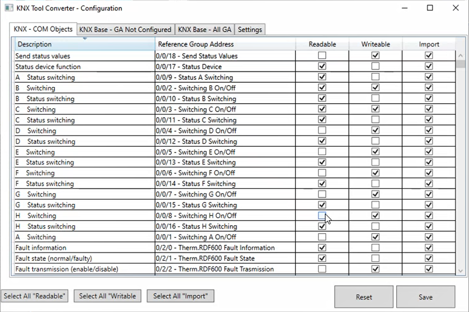
Task: Click the scrollbar down arrow in the table
Action: pyautogui.click(x=460, y=271)
